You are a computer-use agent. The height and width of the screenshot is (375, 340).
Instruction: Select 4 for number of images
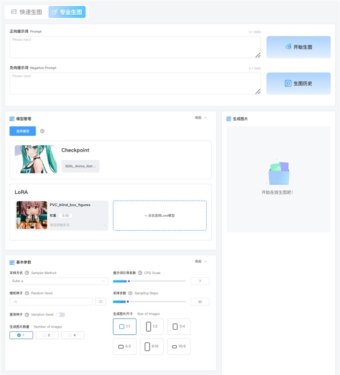tap(72, 335)
